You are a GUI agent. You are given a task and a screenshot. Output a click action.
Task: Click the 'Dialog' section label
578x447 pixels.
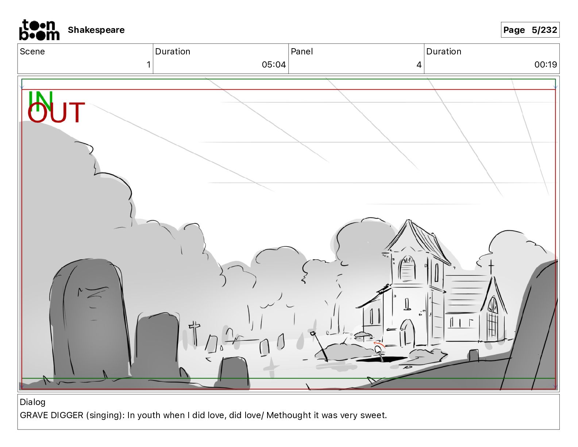[x=32, y=402]
